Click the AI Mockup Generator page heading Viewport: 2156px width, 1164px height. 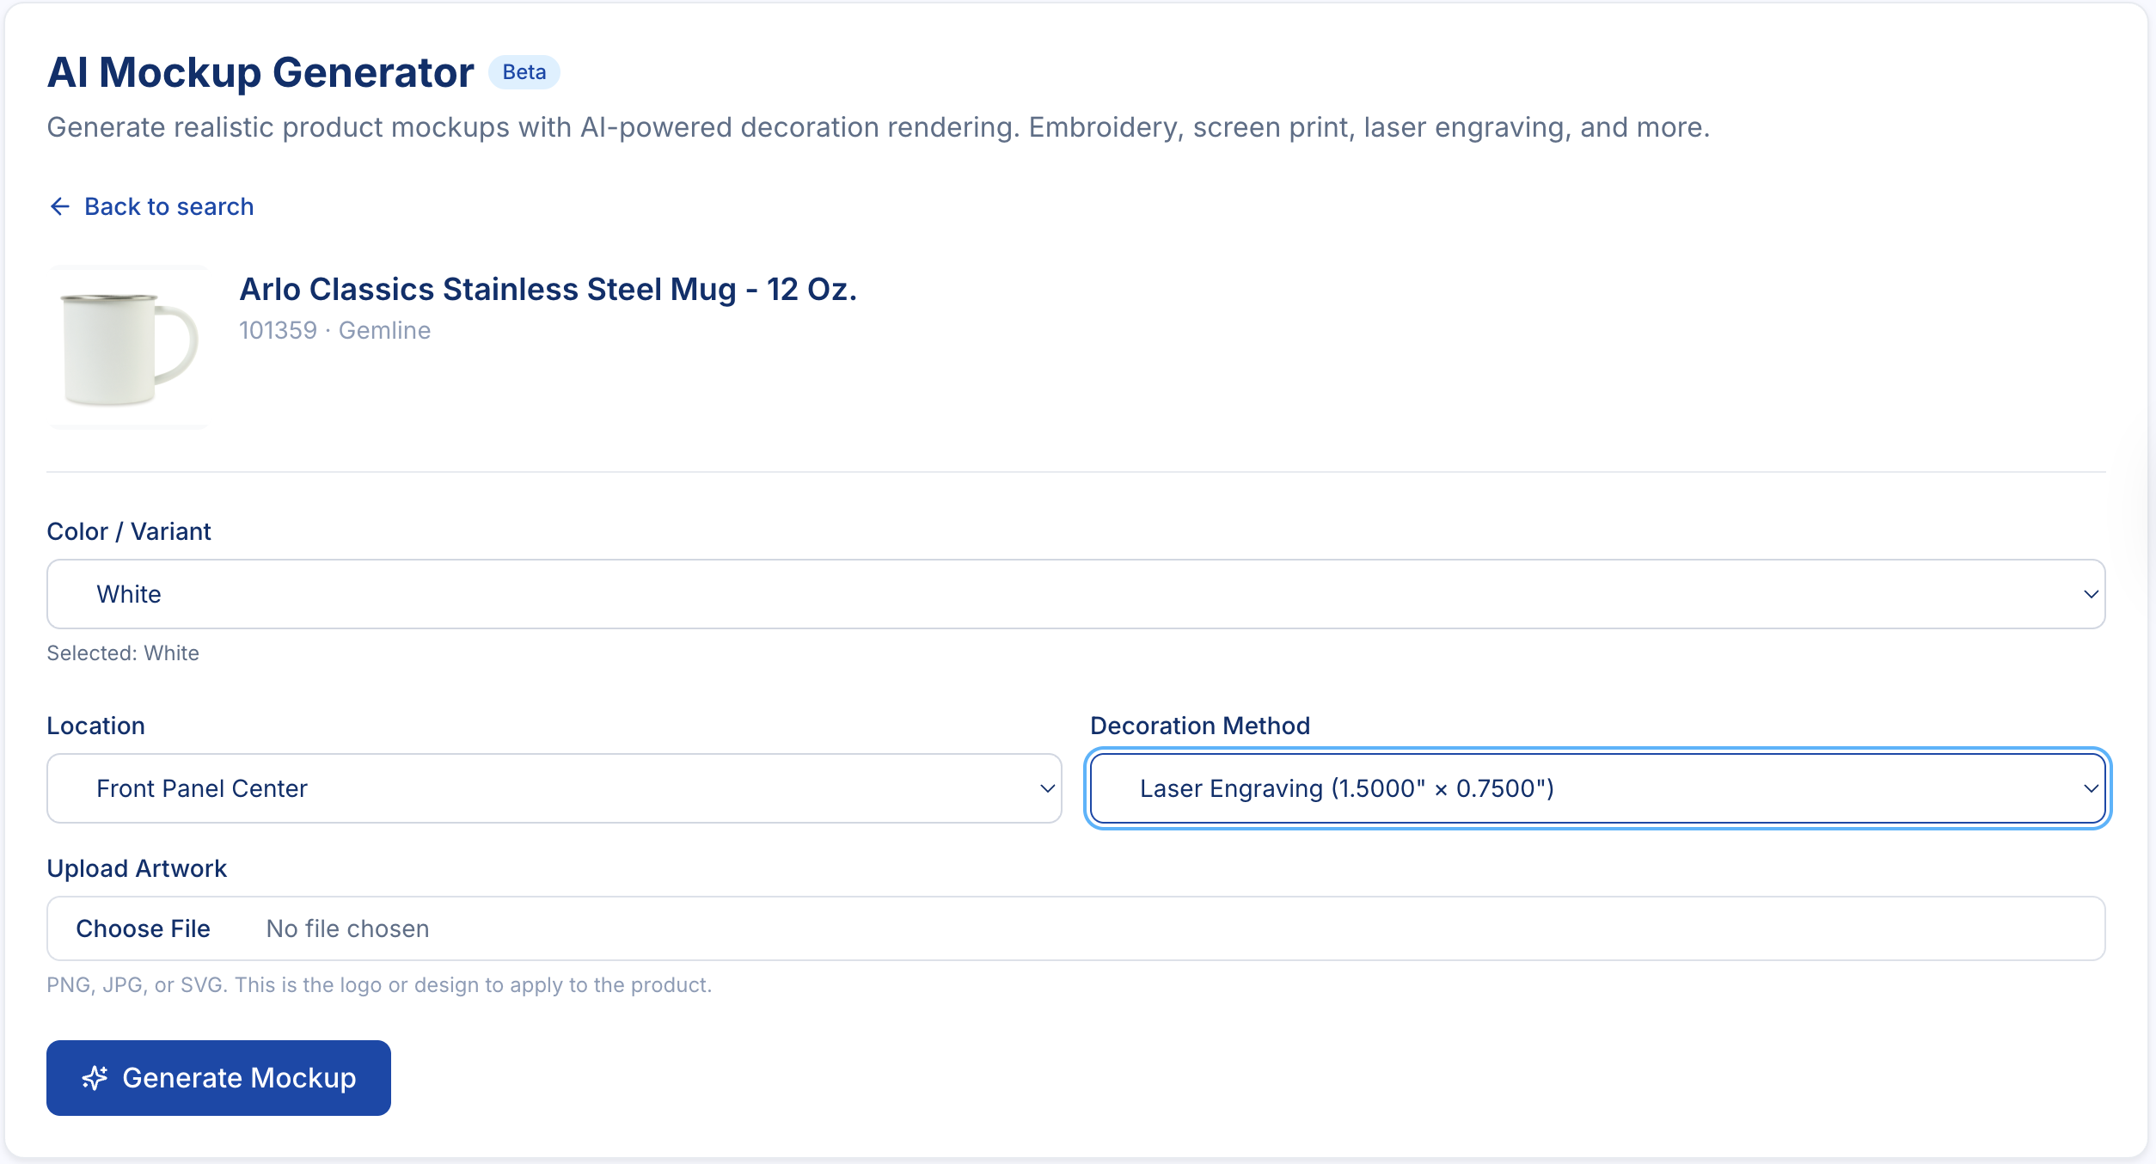click(259, 72)
